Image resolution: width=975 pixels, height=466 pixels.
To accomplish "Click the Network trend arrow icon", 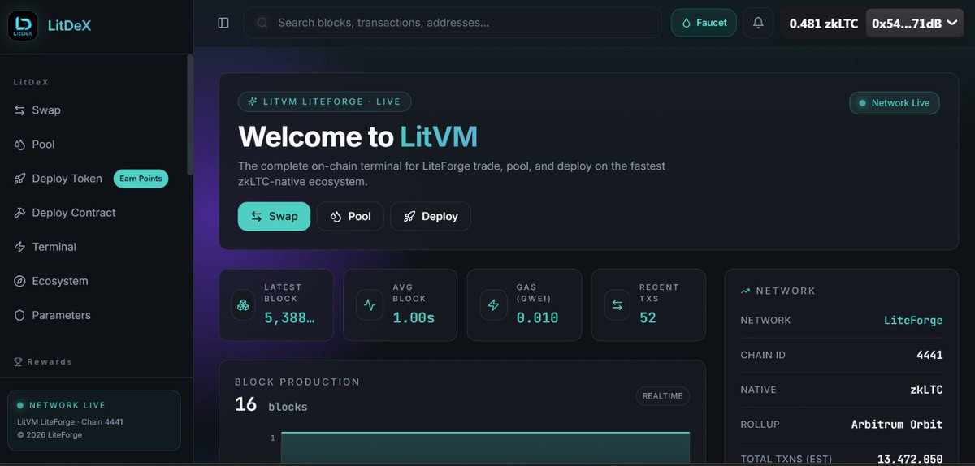I will 745,291.
